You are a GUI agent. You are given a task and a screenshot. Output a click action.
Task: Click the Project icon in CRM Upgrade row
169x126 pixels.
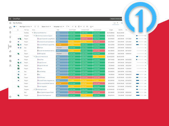tap(18, 54)
